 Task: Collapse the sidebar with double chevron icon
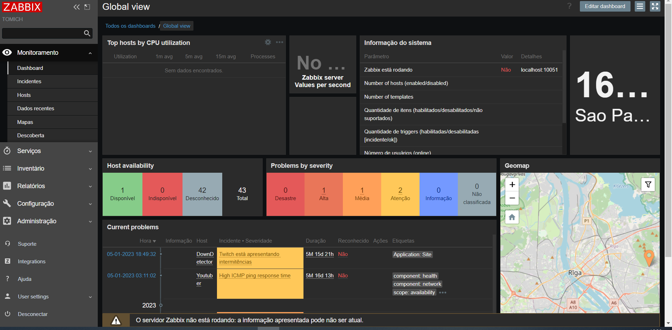77,7
